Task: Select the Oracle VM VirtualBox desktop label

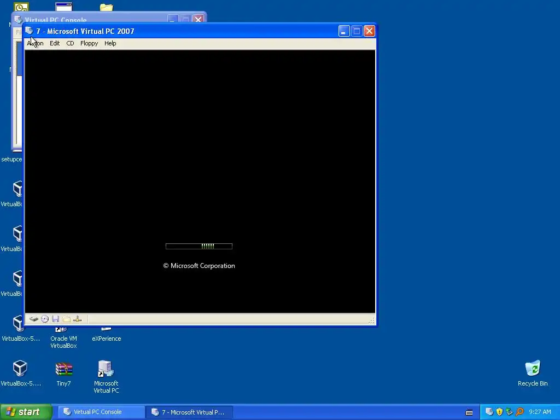Action: (x=63, y=342)
